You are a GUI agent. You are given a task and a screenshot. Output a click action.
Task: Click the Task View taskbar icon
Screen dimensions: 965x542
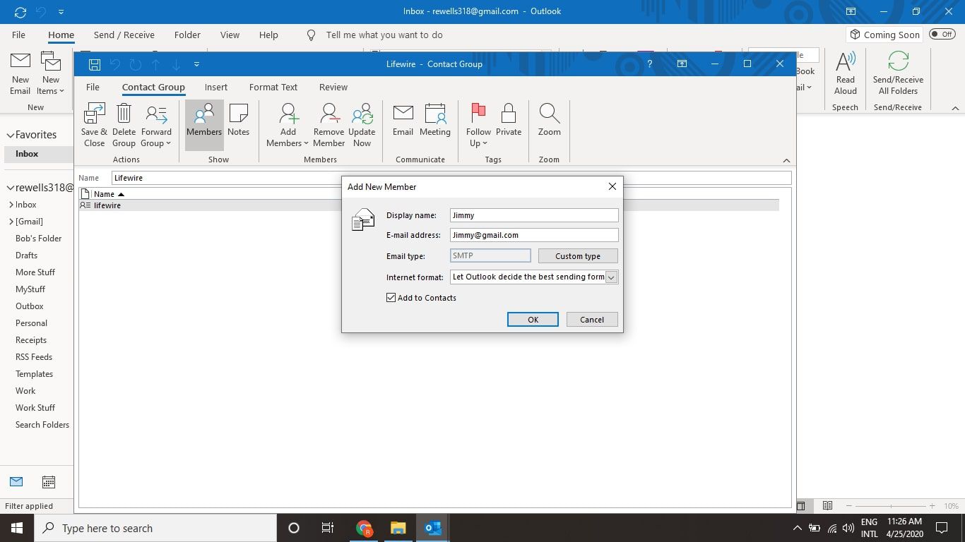click(328, 528)
